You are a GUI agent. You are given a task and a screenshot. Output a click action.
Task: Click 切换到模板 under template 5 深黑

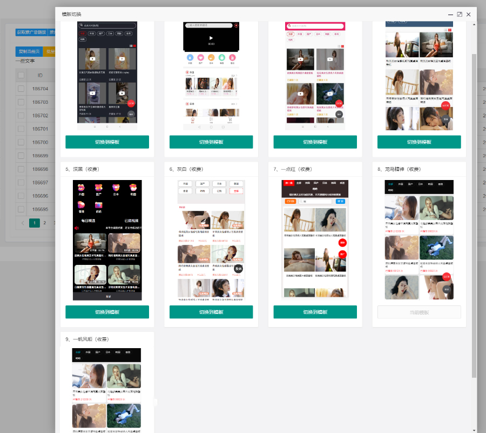pos(107,312)
